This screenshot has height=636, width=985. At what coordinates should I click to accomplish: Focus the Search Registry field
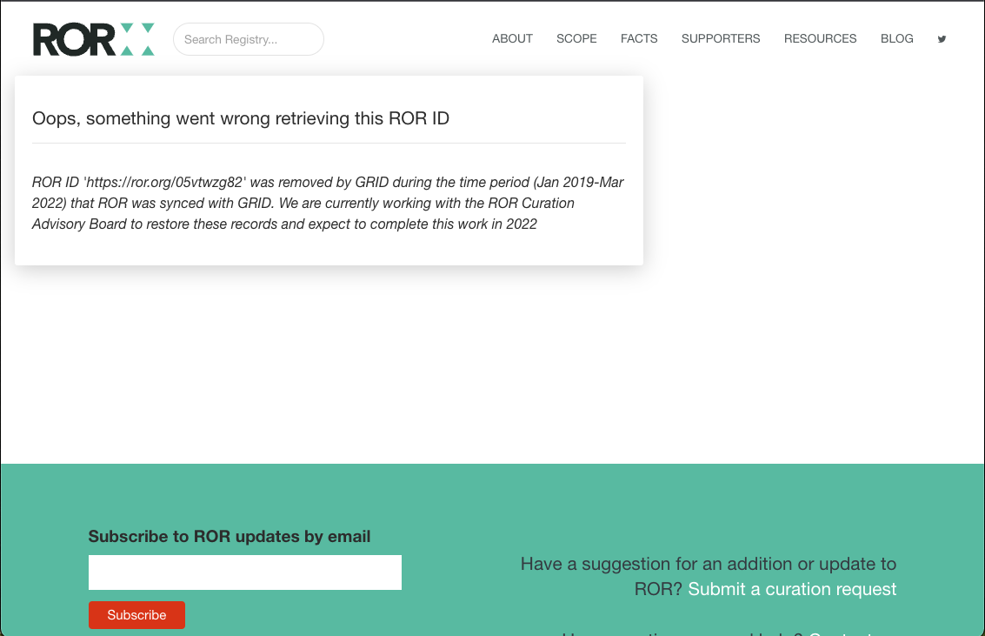pos(248,39)
